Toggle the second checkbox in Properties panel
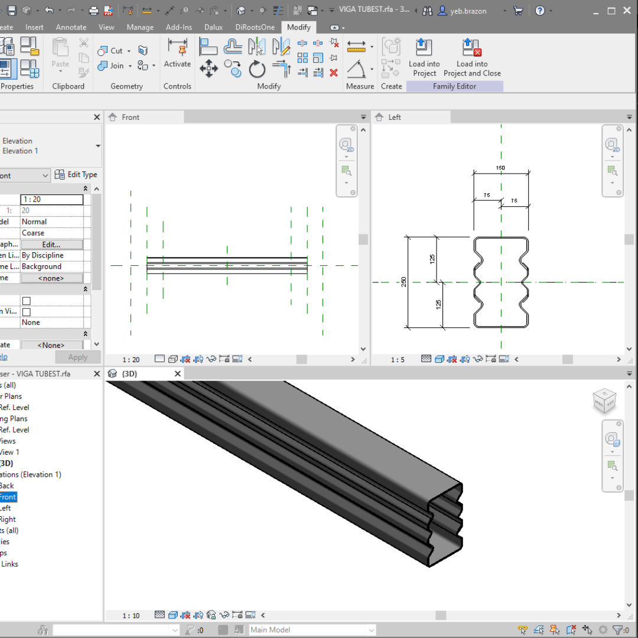 point(27,312)
